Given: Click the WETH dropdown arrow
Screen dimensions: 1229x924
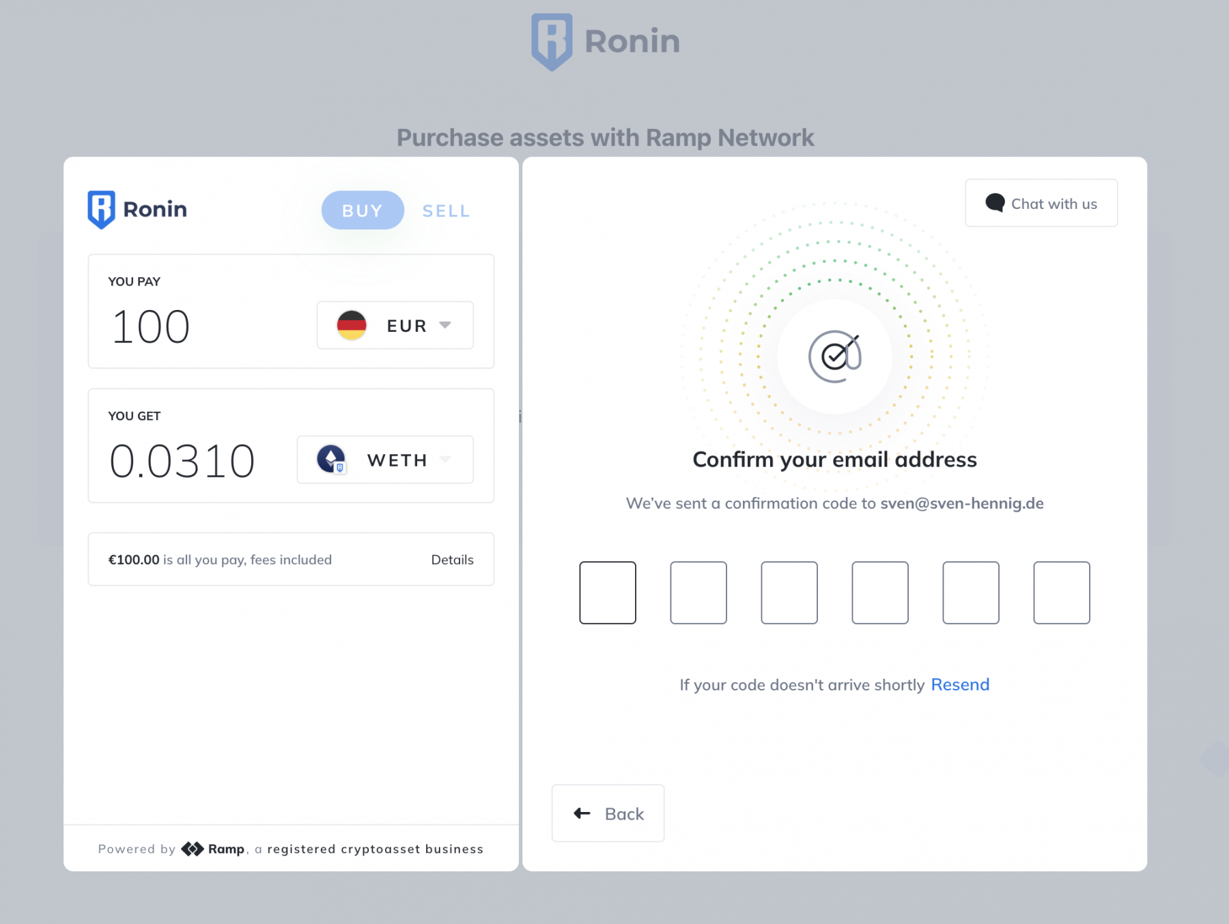Looking at the screenshot, I should (x=445, y=460).
